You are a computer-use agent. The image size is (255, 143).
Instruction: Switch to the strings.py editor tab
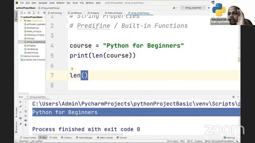click(94, 13)
